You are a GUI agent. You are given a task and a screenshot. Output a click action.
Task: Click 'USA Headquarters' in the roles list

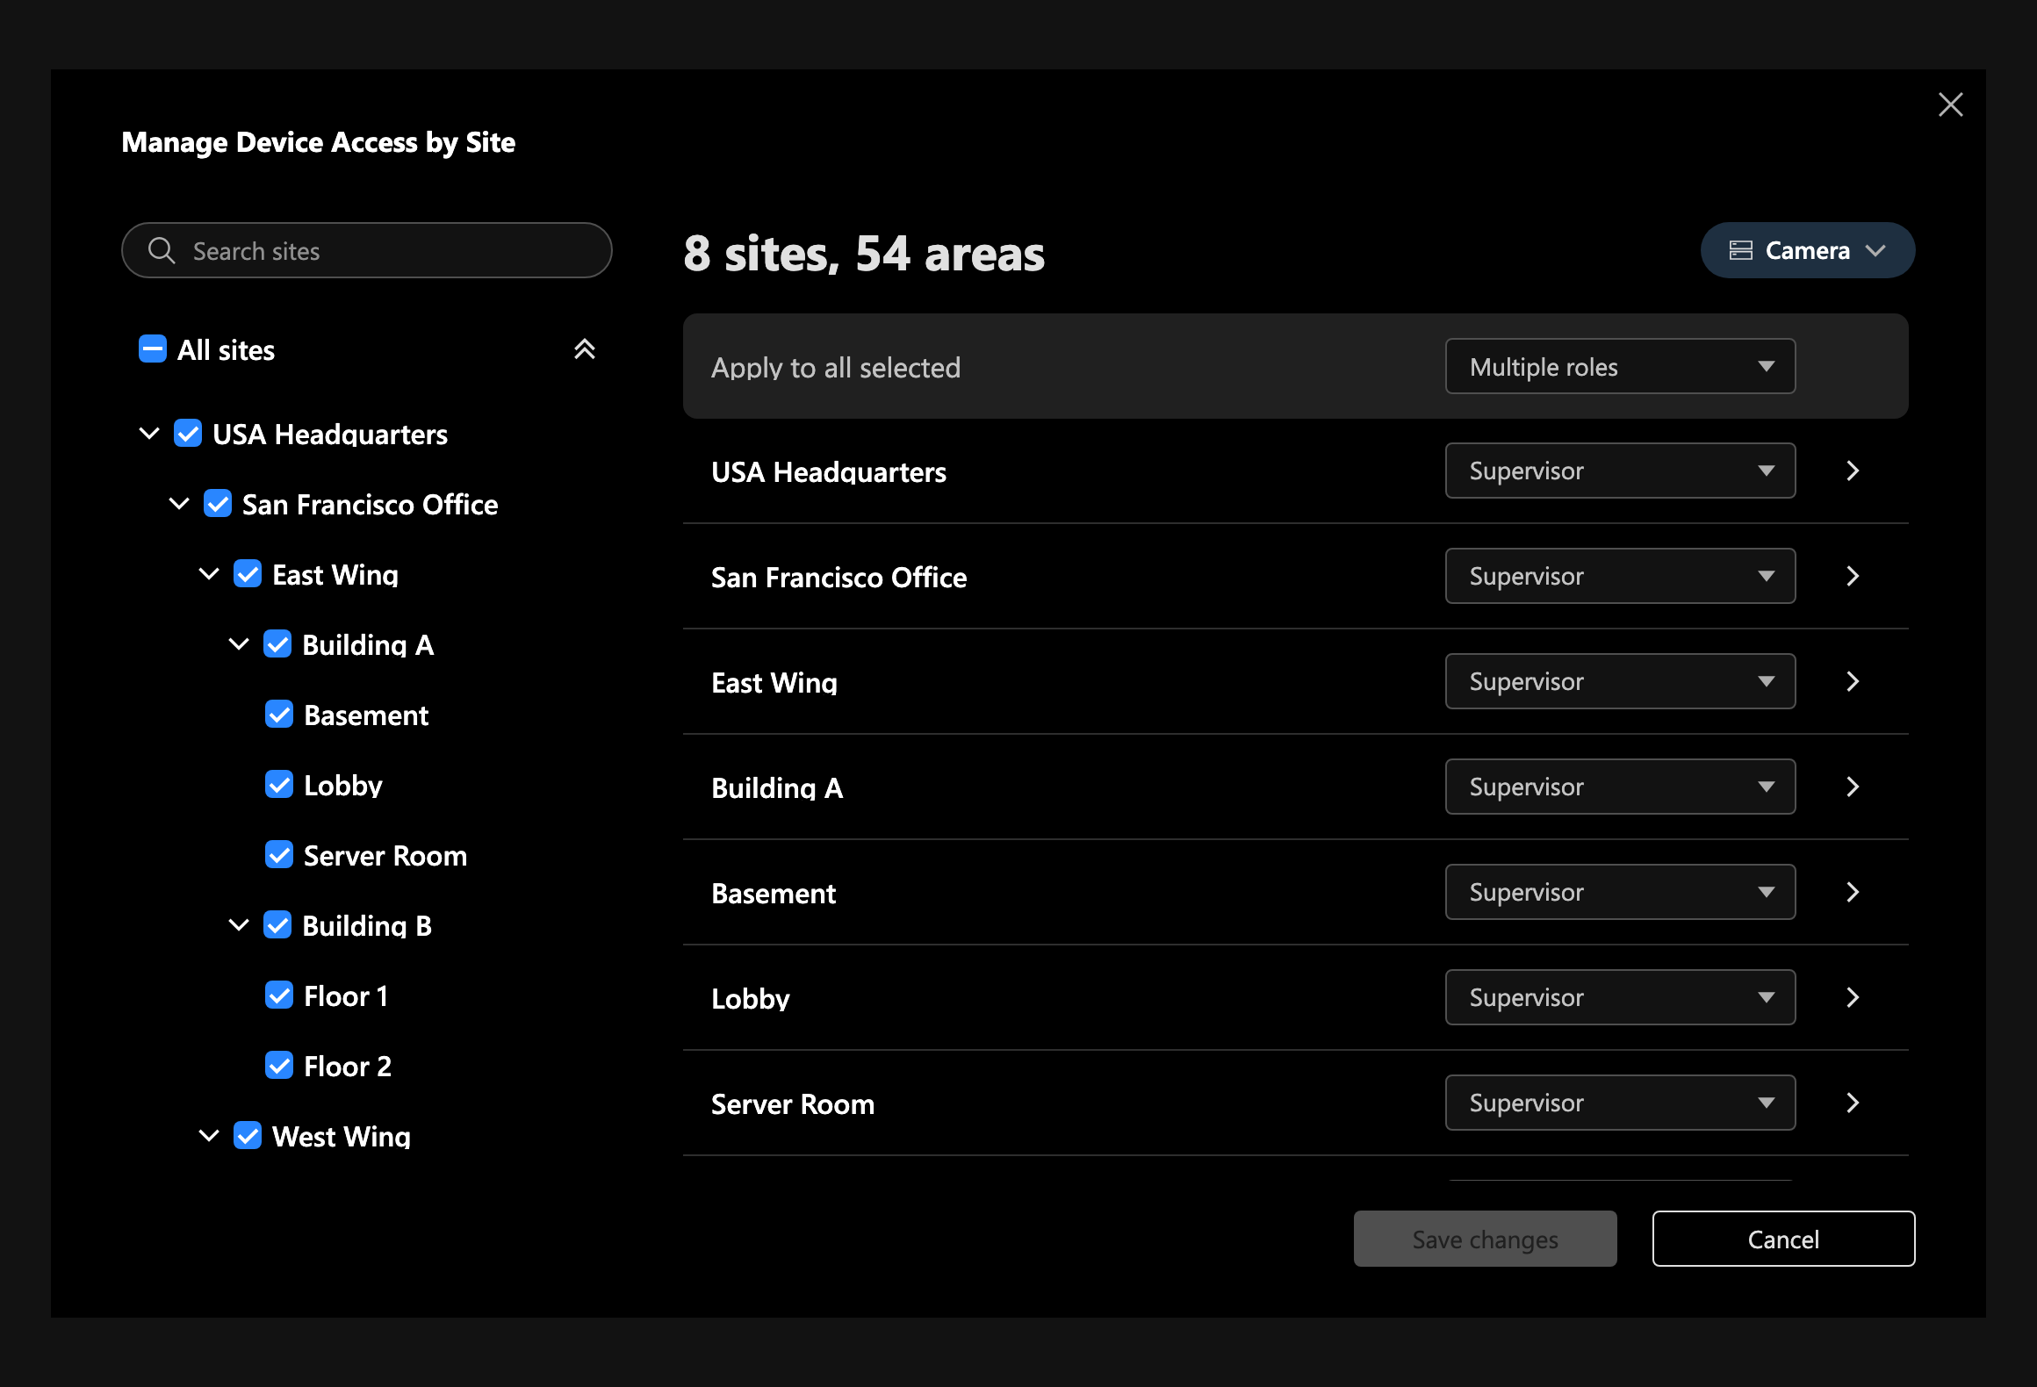[x=829, y=472]
